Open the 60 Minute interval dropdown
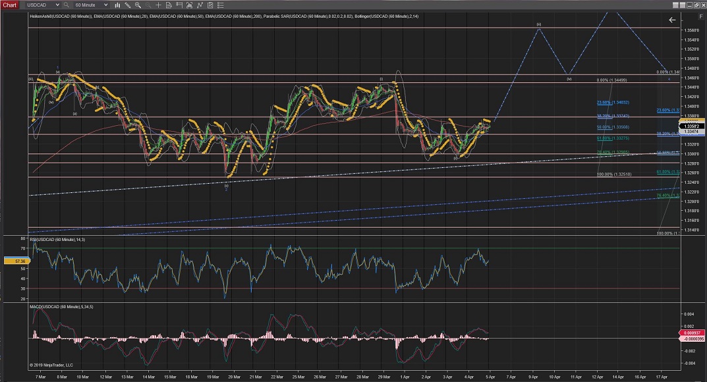 (91, 5)
